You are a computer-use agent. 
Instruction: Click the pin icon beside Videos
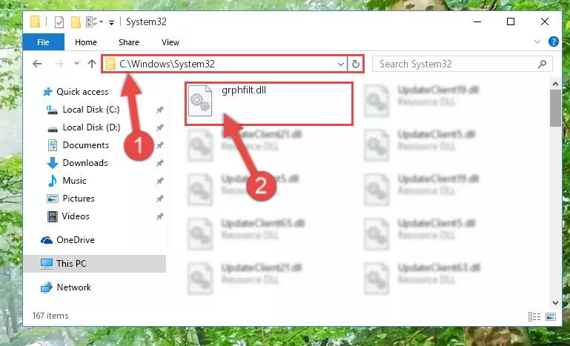(159, 216)
